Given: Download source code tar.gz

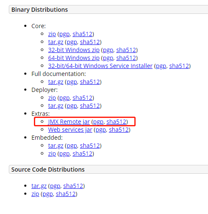Looking at the screenshot, I should point(39,186).
